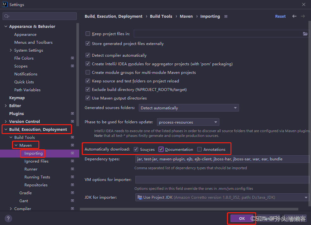The height and width of the screenshot is (225, 311).
Task: Expand System Settings node
Action: 11,50
